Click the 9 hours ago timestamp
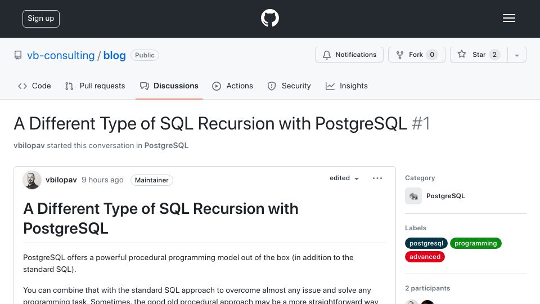This screenshot has height=304, width=540. (x=102, y=180)
